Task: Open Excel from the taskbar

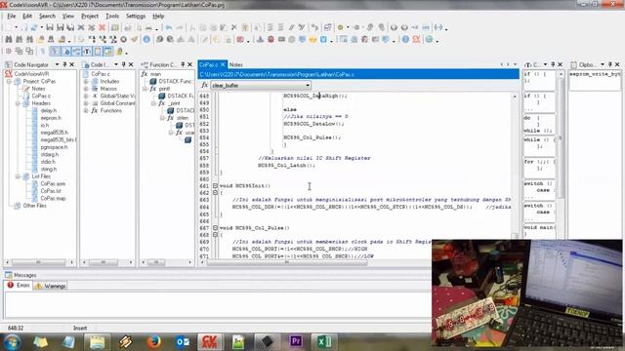Action: click(324, 342)
